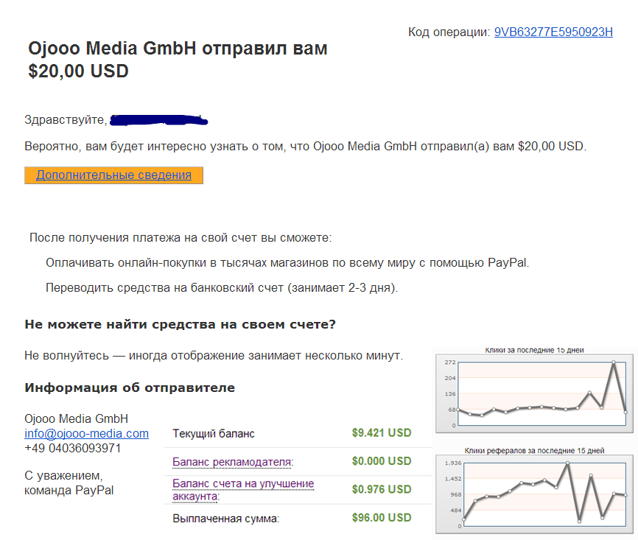This screenshot has height=540, width=638.
Task: Open transaction code link 9VB63277E5950923H
Action: point(553,32)
